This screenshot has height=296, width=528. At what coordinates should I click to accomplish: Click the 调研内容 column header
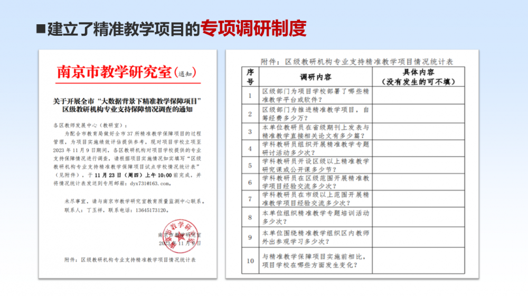tap(315, 77)
